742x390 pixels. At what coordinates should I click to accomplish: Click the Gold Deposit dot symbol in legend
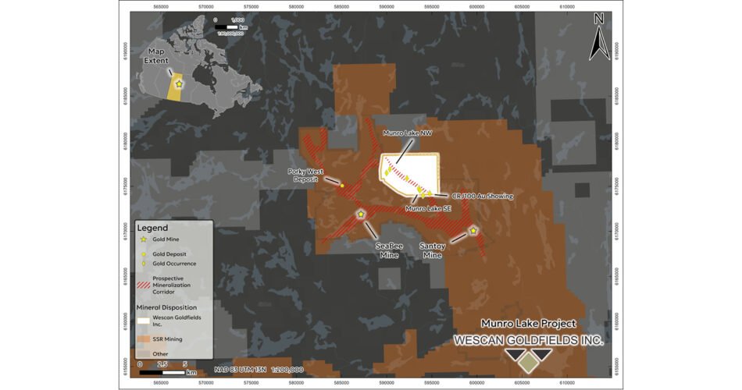144,253
